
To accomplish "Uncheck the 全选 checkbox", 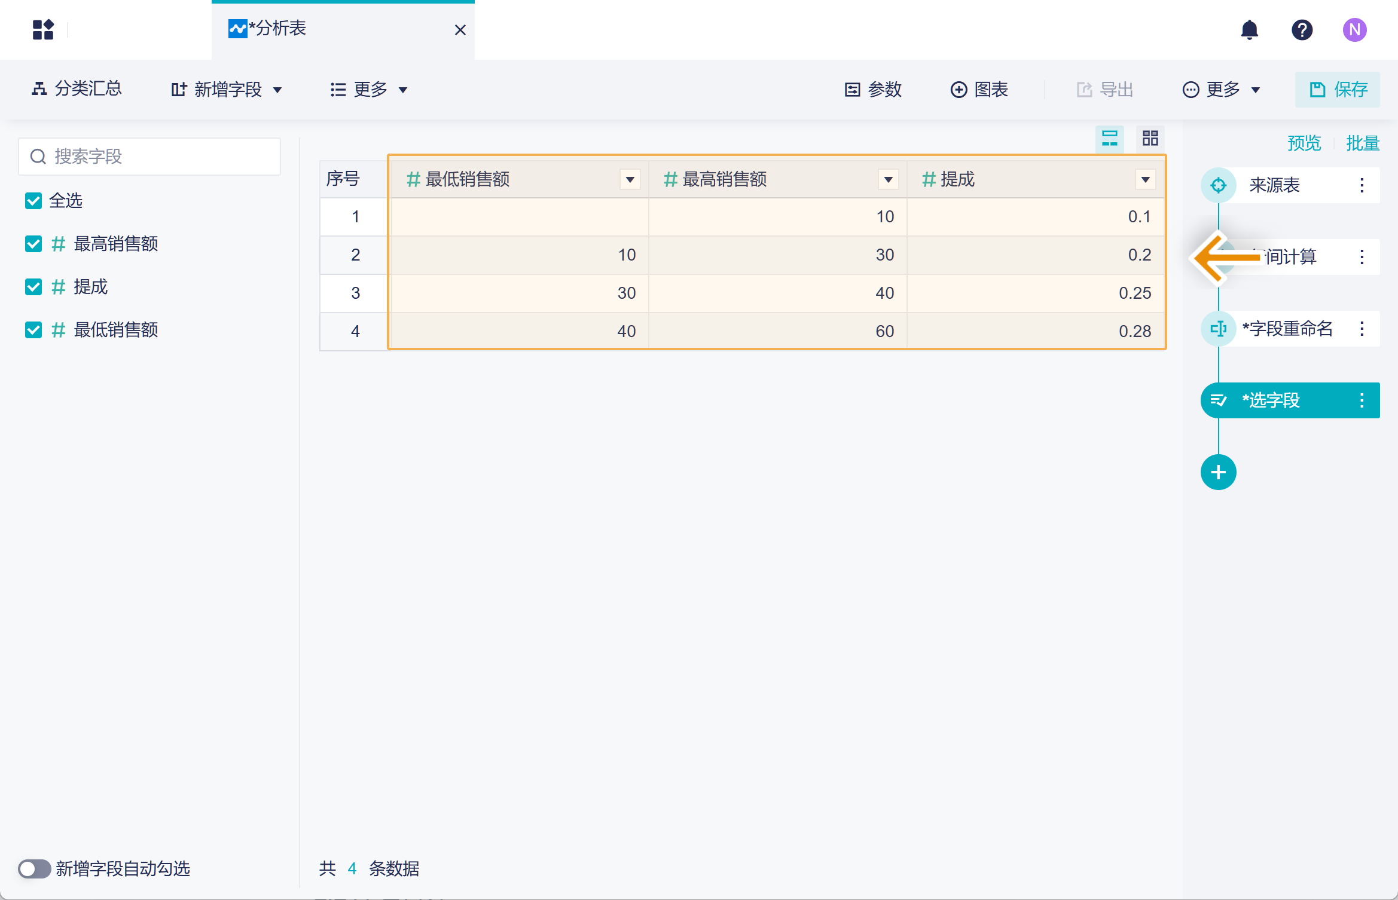I will pos(33,201).
